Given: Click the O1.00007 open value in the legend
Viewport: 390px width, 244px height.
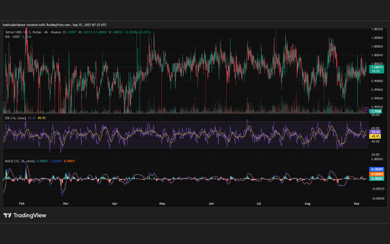Looking at the screenshot, I should (70, 32).
